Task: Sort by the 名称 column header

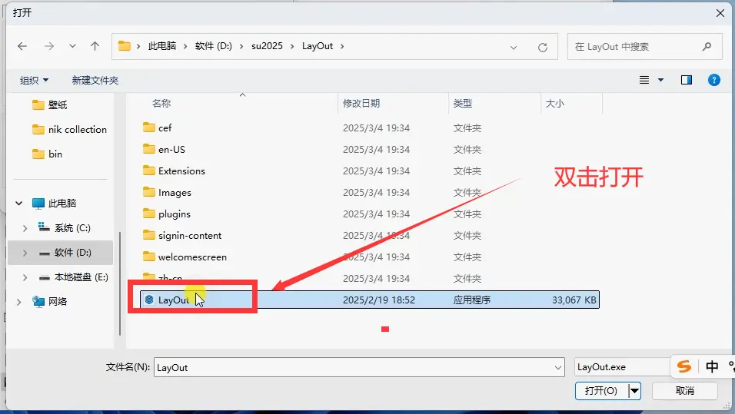Action: (x=161, y=104)
